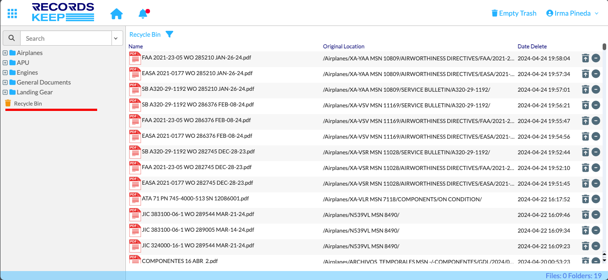Open the apps grid menu icon
This screenshot has height=280, width=608.
click(12, 13)
